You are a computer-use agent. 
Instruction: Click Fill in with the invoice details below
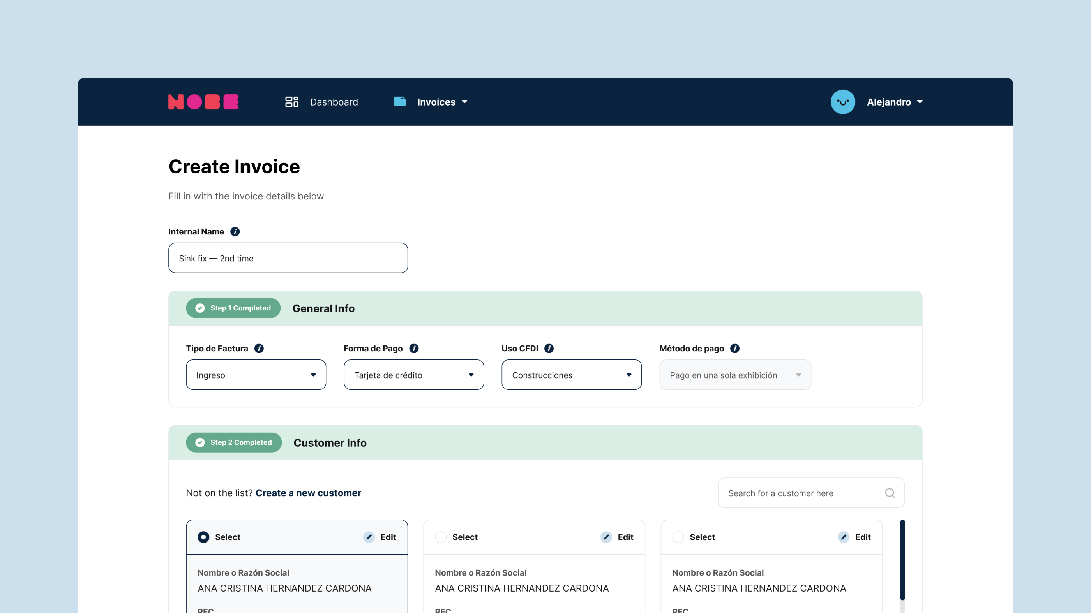246,196
